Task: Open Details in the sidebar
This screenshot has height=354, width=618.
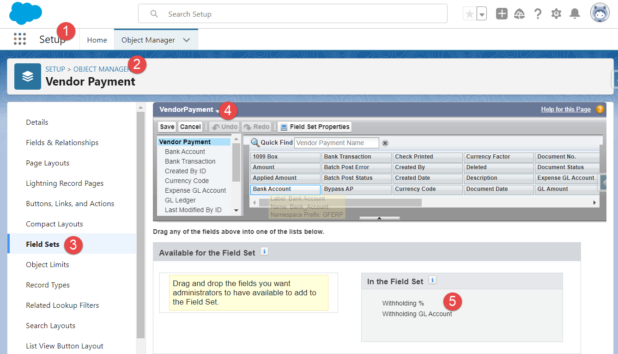Action: coord(37,122)
